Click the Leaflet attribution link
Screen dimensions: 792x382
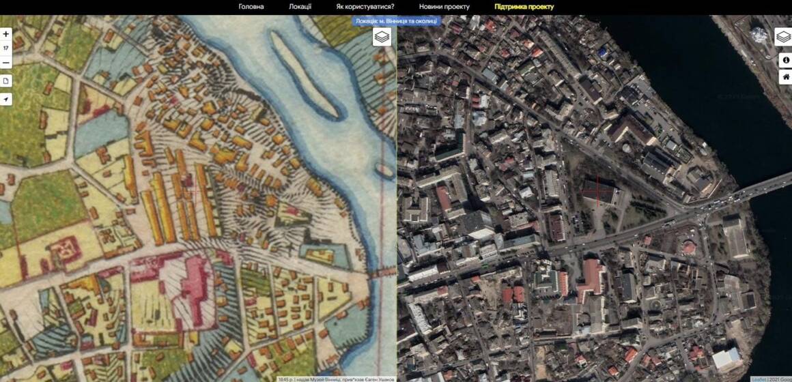pyautogui.click(x=759, y=379)
